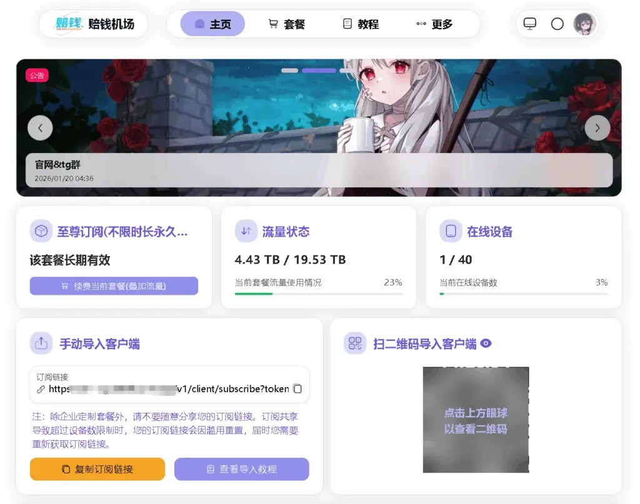Click the 23% usage value
The height and width of the screenshot is (504, 640).
pos(393,282)
